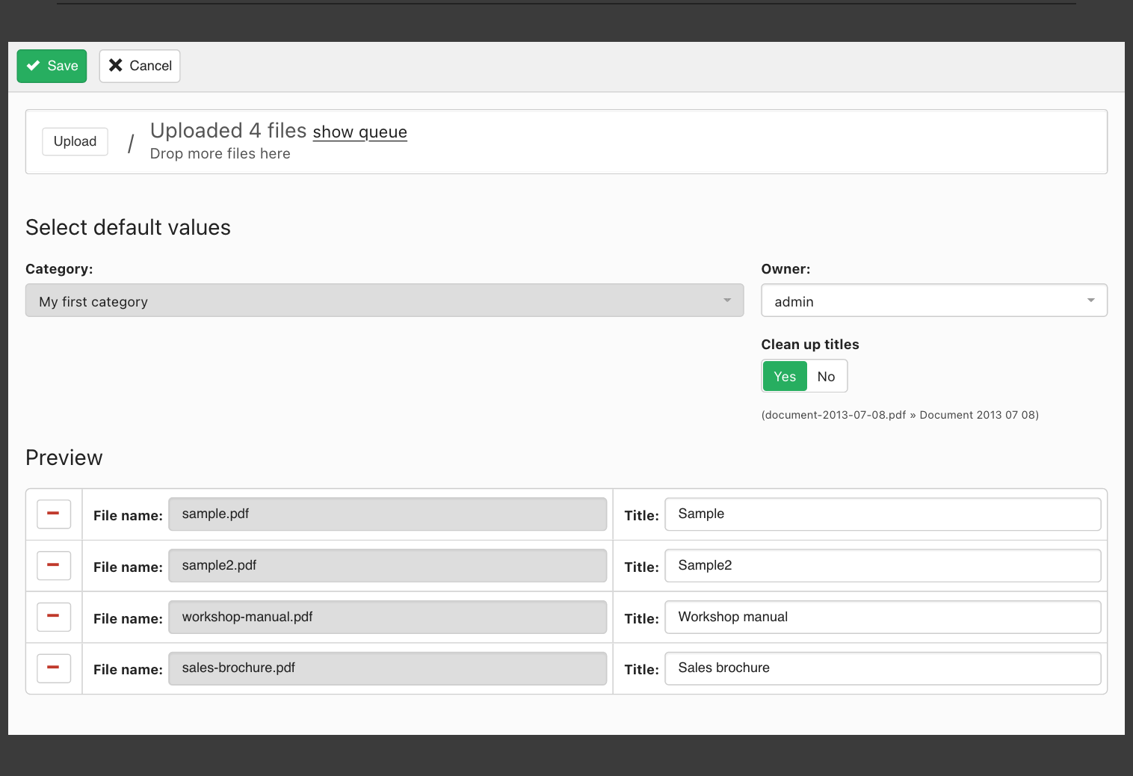
Task: Edit the Title field containing Sample
Action: pos(882,514)
